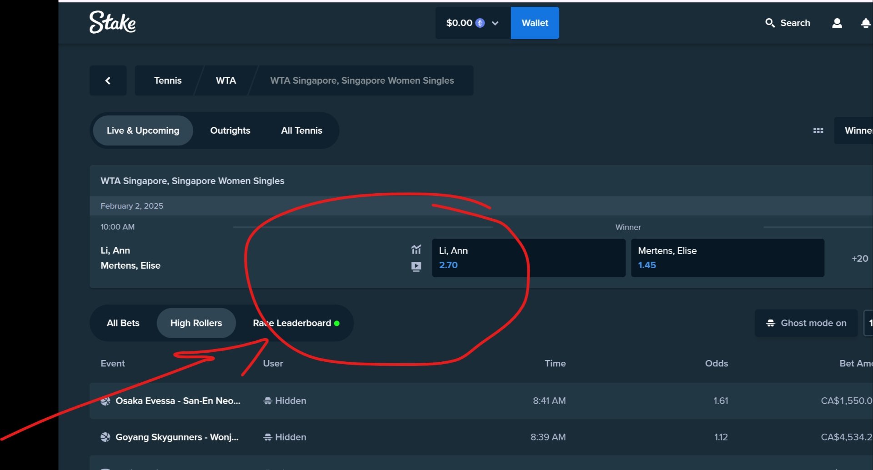Open WTA Singapore Women Singles breadcrumb
The width and height of the screenshot is (873, 470).
click(362, 80)
